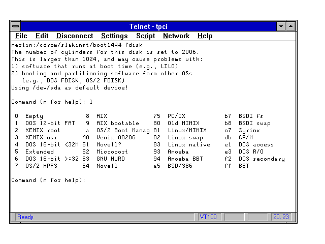Click the maximize up-arrow button

[290, 26]
